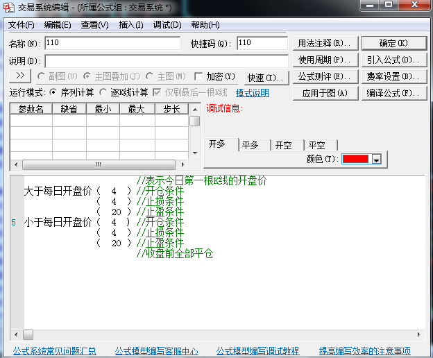Open 提高编写效率的注意事项 link
Image resolution: width=433 pixels, height=358 pixels.
click(365, 351)
